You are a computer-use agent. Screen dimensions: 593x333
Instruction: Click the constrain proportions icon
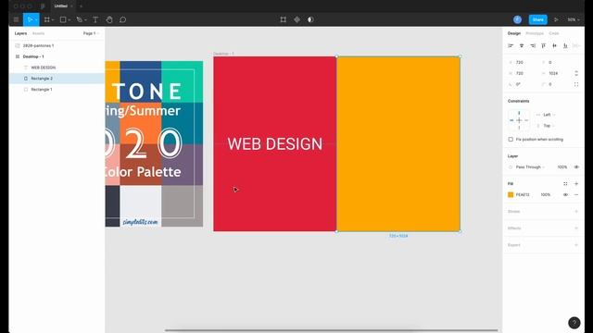click(x=576, y=73)
